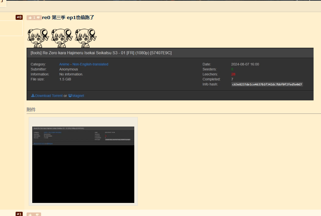Click the 附件 attachments heading
321x216 pixels.
tap(31, 110)
